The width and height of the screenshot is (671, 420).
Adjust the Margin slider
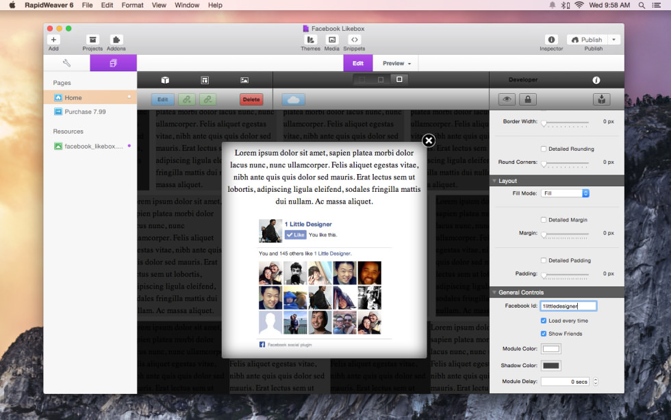tap(565, 234)
